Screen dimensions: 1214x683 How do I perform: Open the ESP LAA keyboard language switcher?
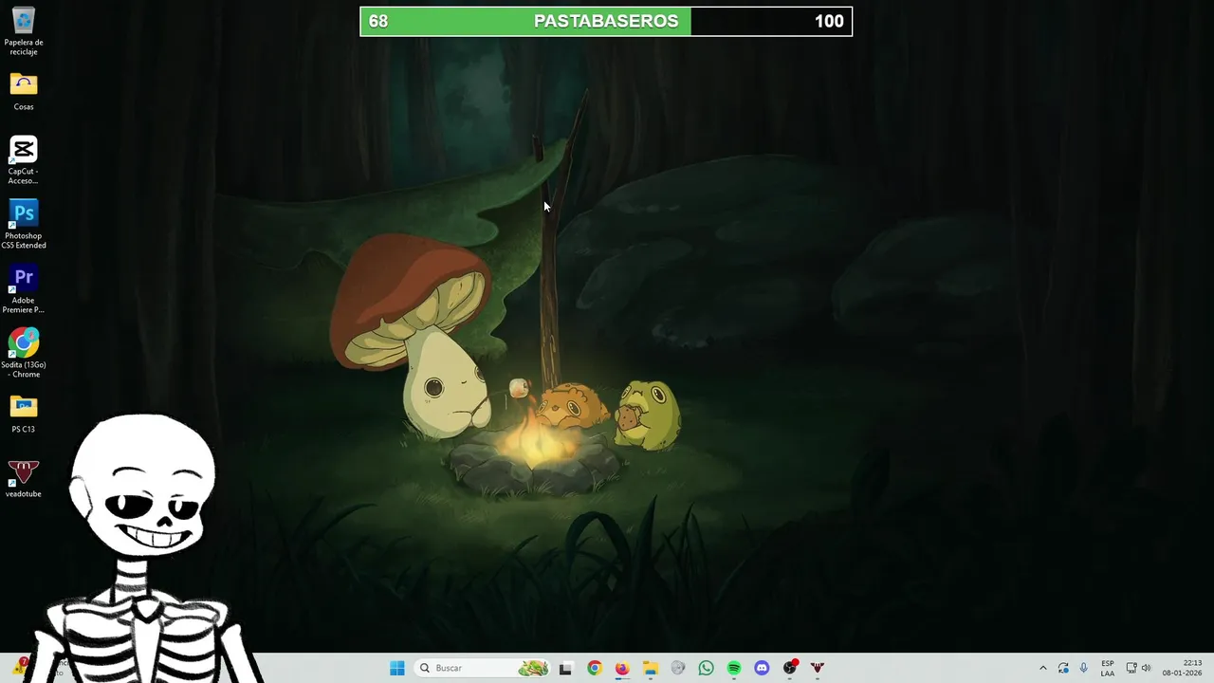tap(1108, 668)
